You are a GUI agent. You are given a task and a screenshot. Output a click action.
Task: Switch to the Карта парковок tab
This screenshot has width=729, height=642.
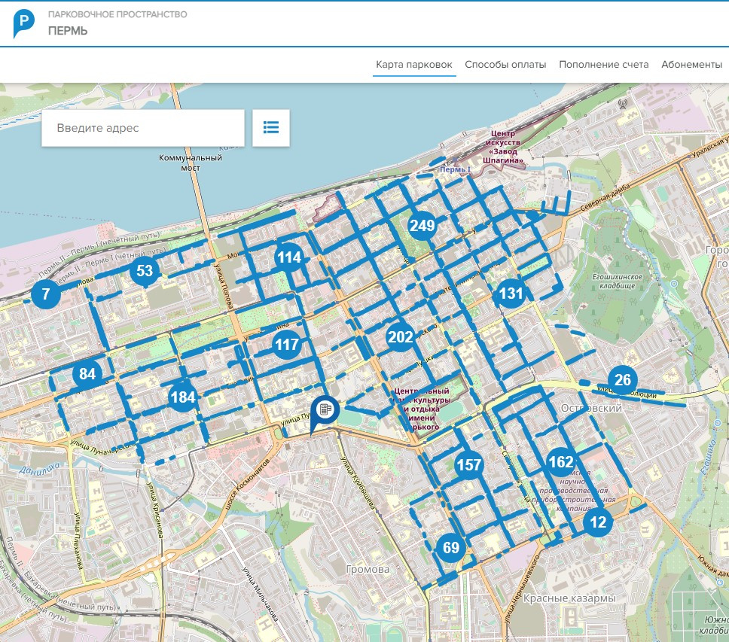pos(414,65)
